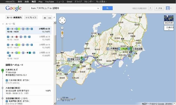
Task: Open Gmail in the top bar
Action: (69, 2)
